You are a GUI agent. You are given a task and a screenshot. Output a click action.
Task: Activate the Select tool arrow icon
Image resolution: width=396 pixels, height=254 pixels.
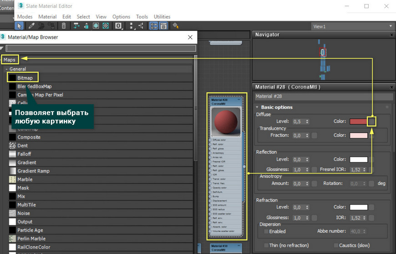(19, 26)
